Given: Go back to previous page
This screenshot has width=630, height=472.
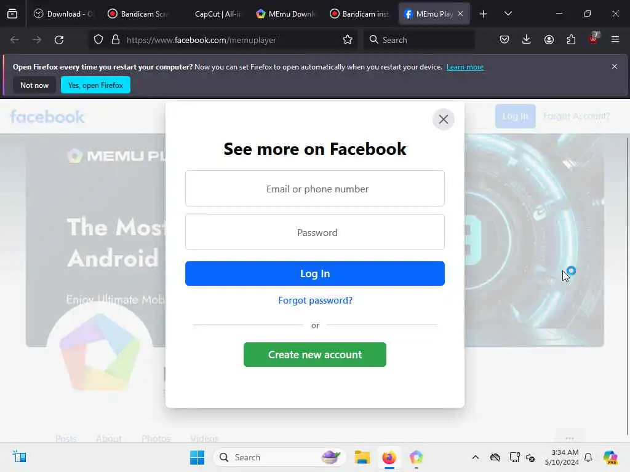Looking at the screenshot, I should [x=15, y=40].
